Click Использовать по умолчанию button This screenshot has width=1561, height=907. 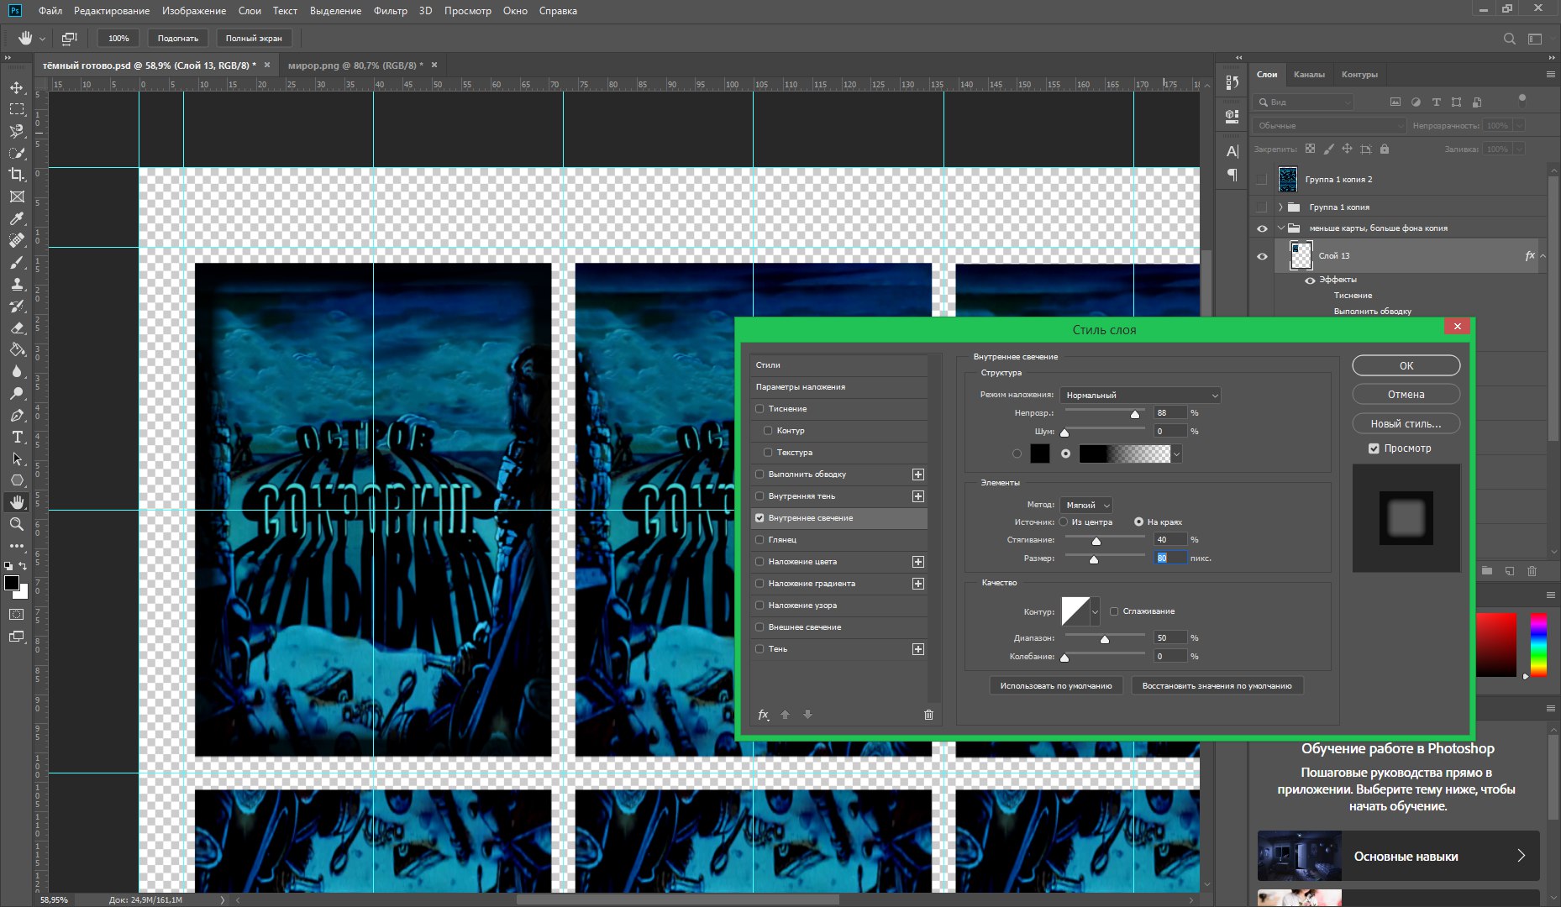(x=1056, y=686)
